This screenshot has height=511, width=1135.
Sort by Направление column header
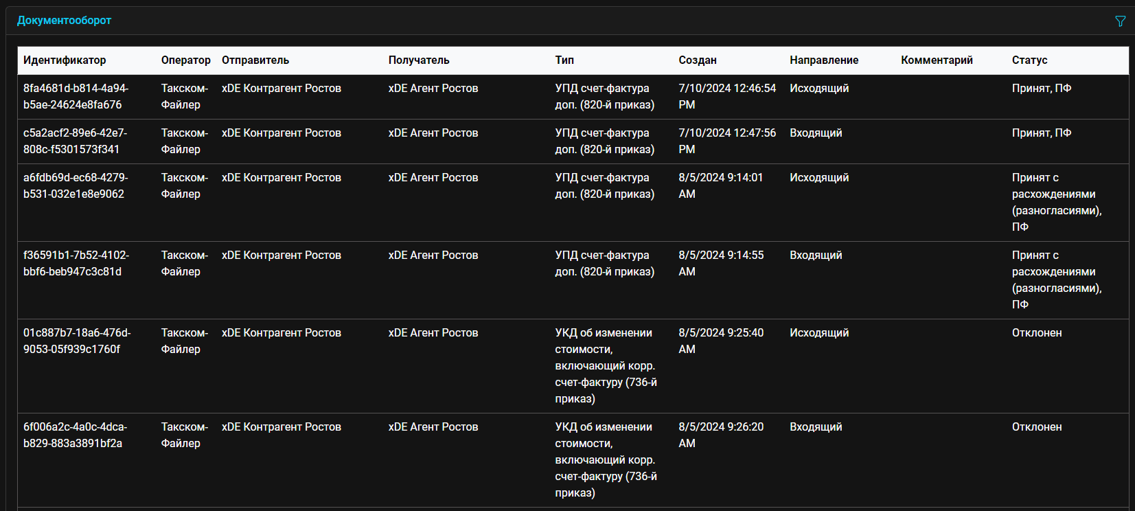(x=824, y=60)
